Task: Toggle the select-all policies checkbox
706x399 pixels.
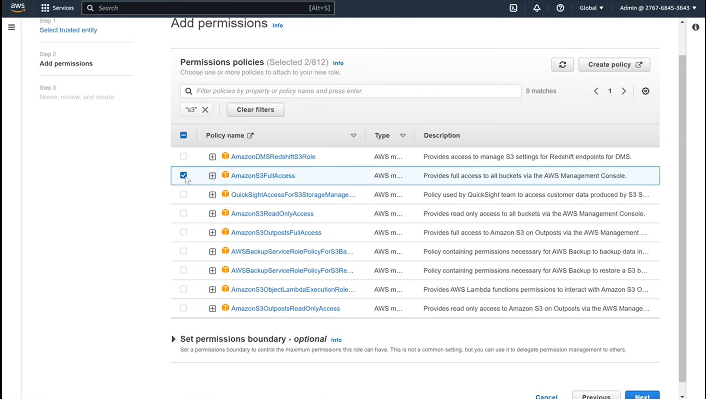Action: [184, 135]
